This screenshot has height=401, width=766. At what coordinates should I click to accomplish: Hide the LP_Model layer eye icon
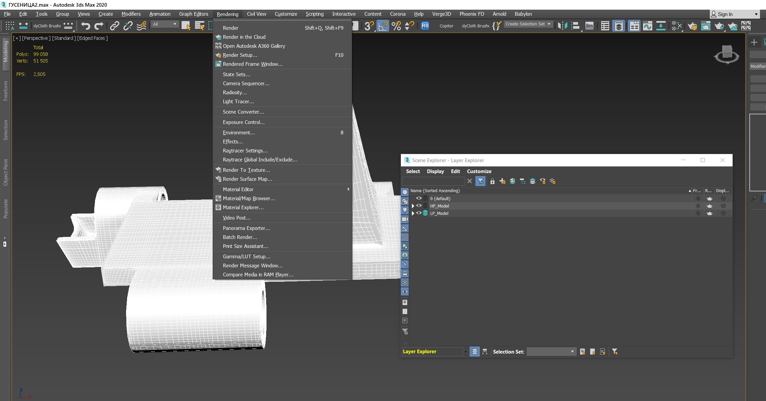tap(419, 213)
